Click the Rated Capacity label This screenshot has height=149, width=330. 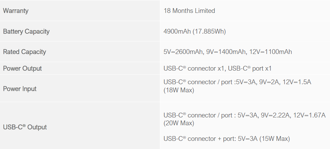[25, 52]
